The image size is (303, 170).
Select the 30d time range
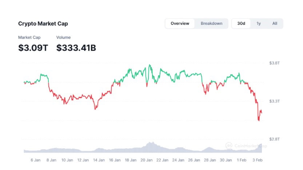(x=241, y=24)
